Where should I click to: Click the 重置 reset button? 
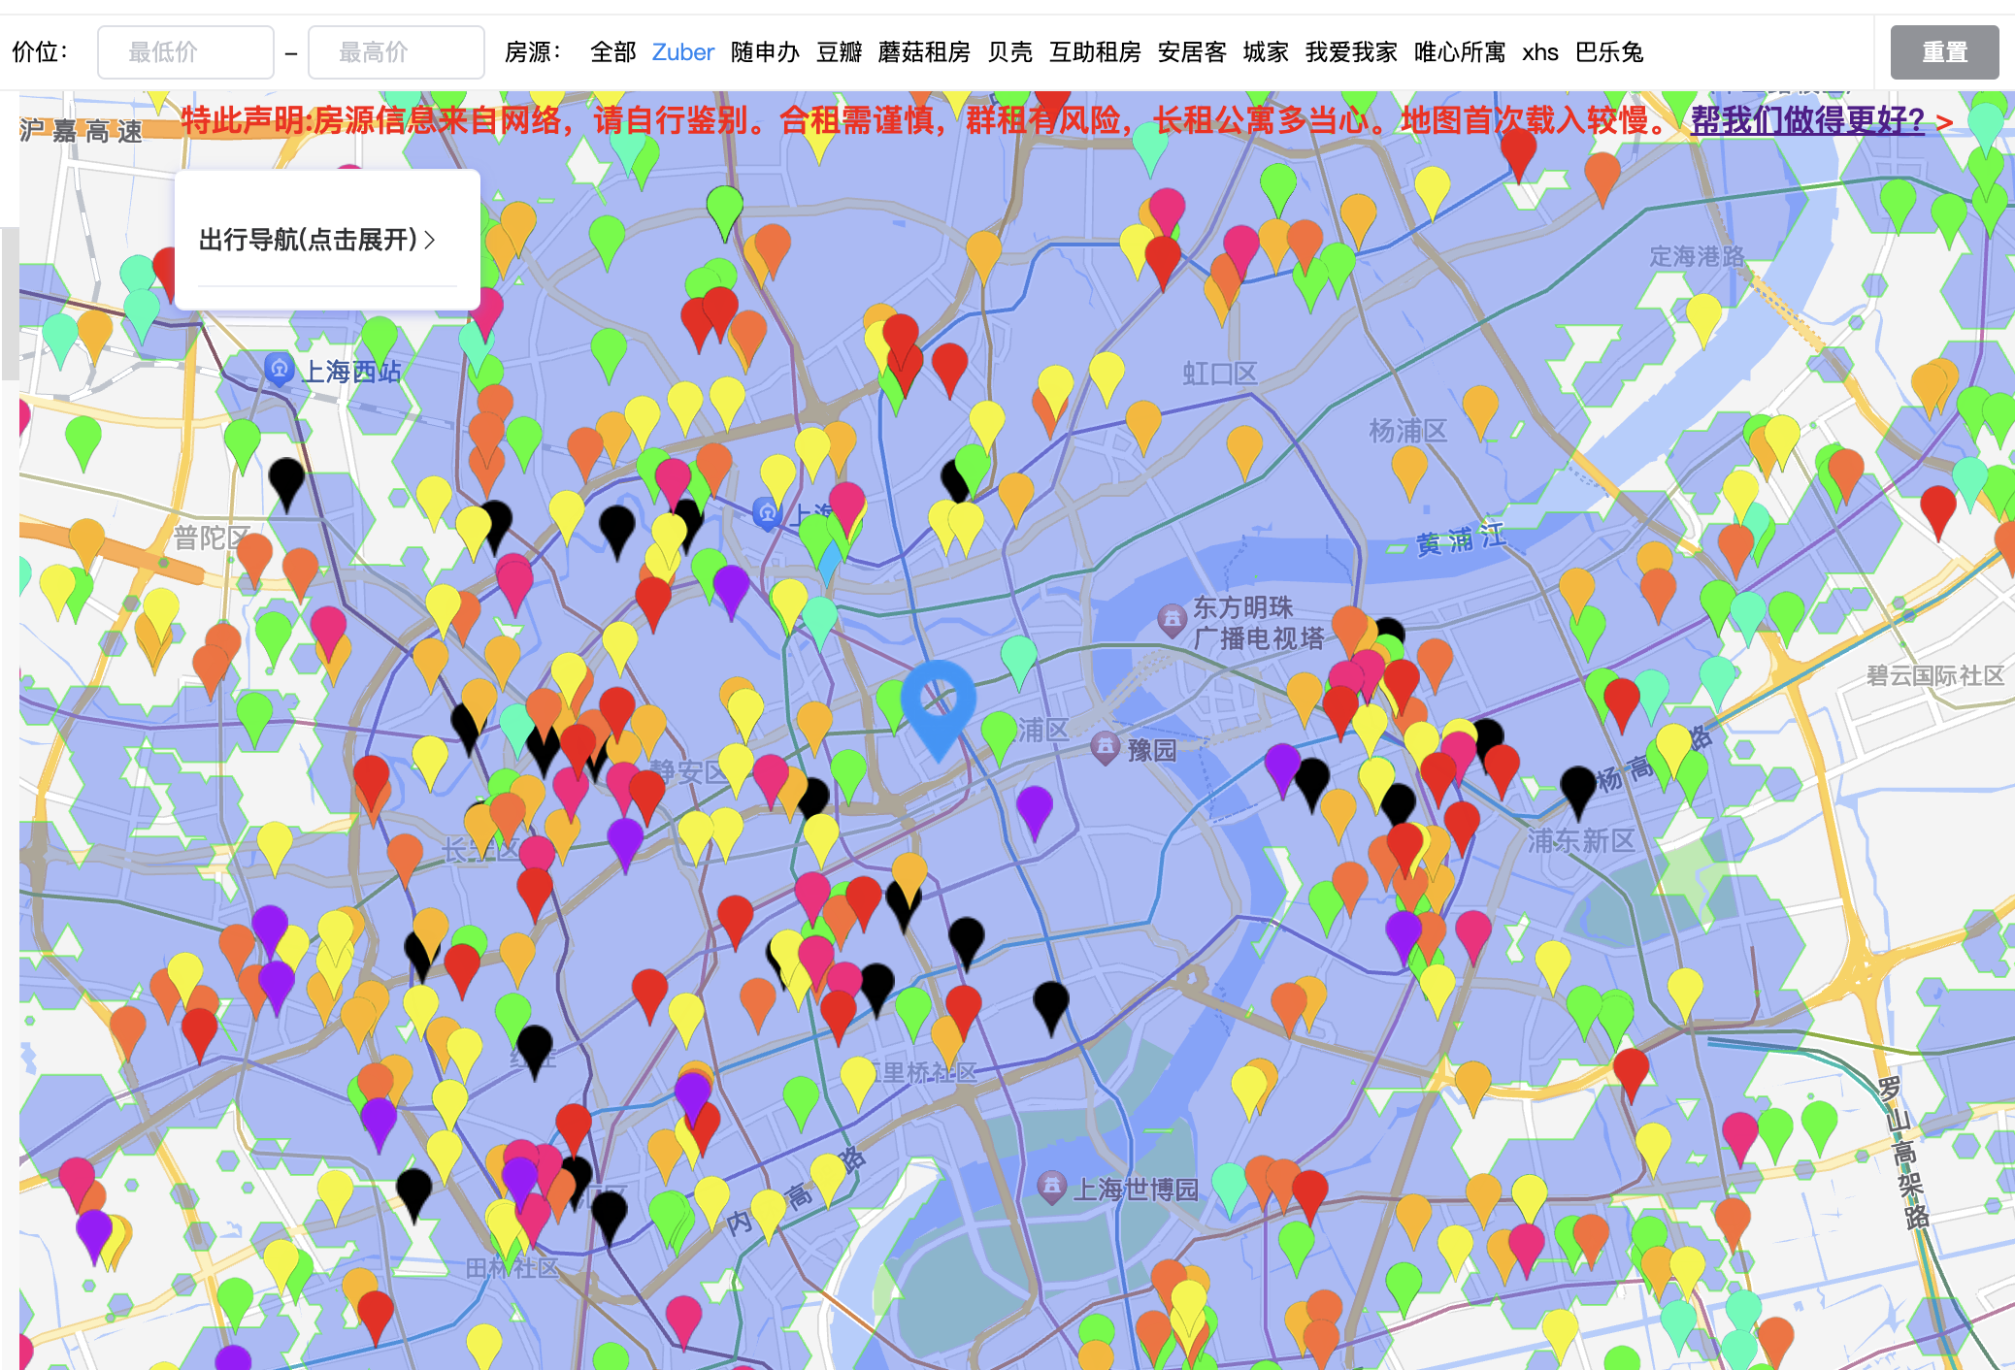click(1944, 52)
